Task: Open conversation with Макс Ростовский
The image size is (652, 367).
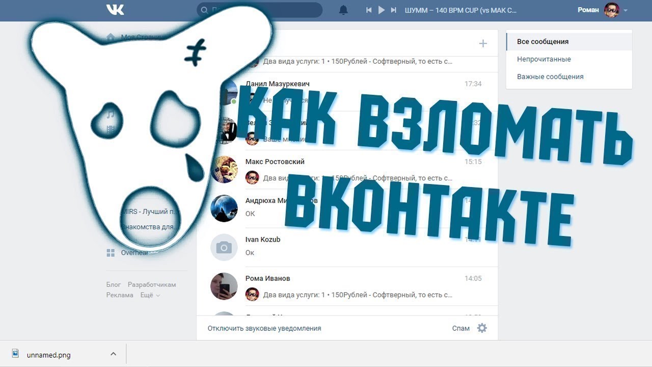Action: [347, 170]
